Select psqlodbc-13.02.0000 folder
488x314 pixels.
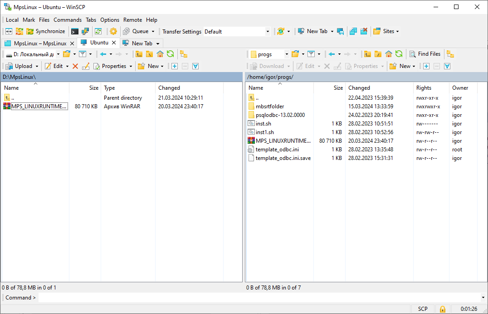click(280, 115)
